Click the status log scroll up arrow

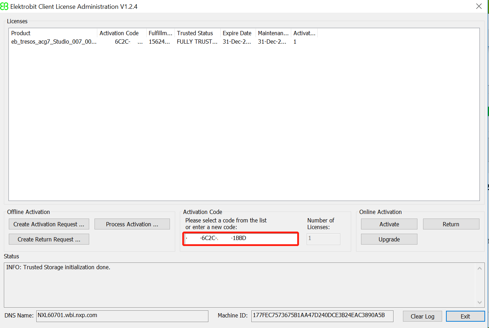click(x=479, y=269)
